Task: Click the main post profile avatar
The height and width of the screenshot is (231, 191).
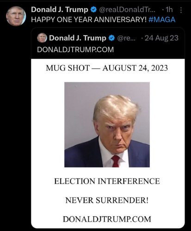Action: (x=16, y=16)
